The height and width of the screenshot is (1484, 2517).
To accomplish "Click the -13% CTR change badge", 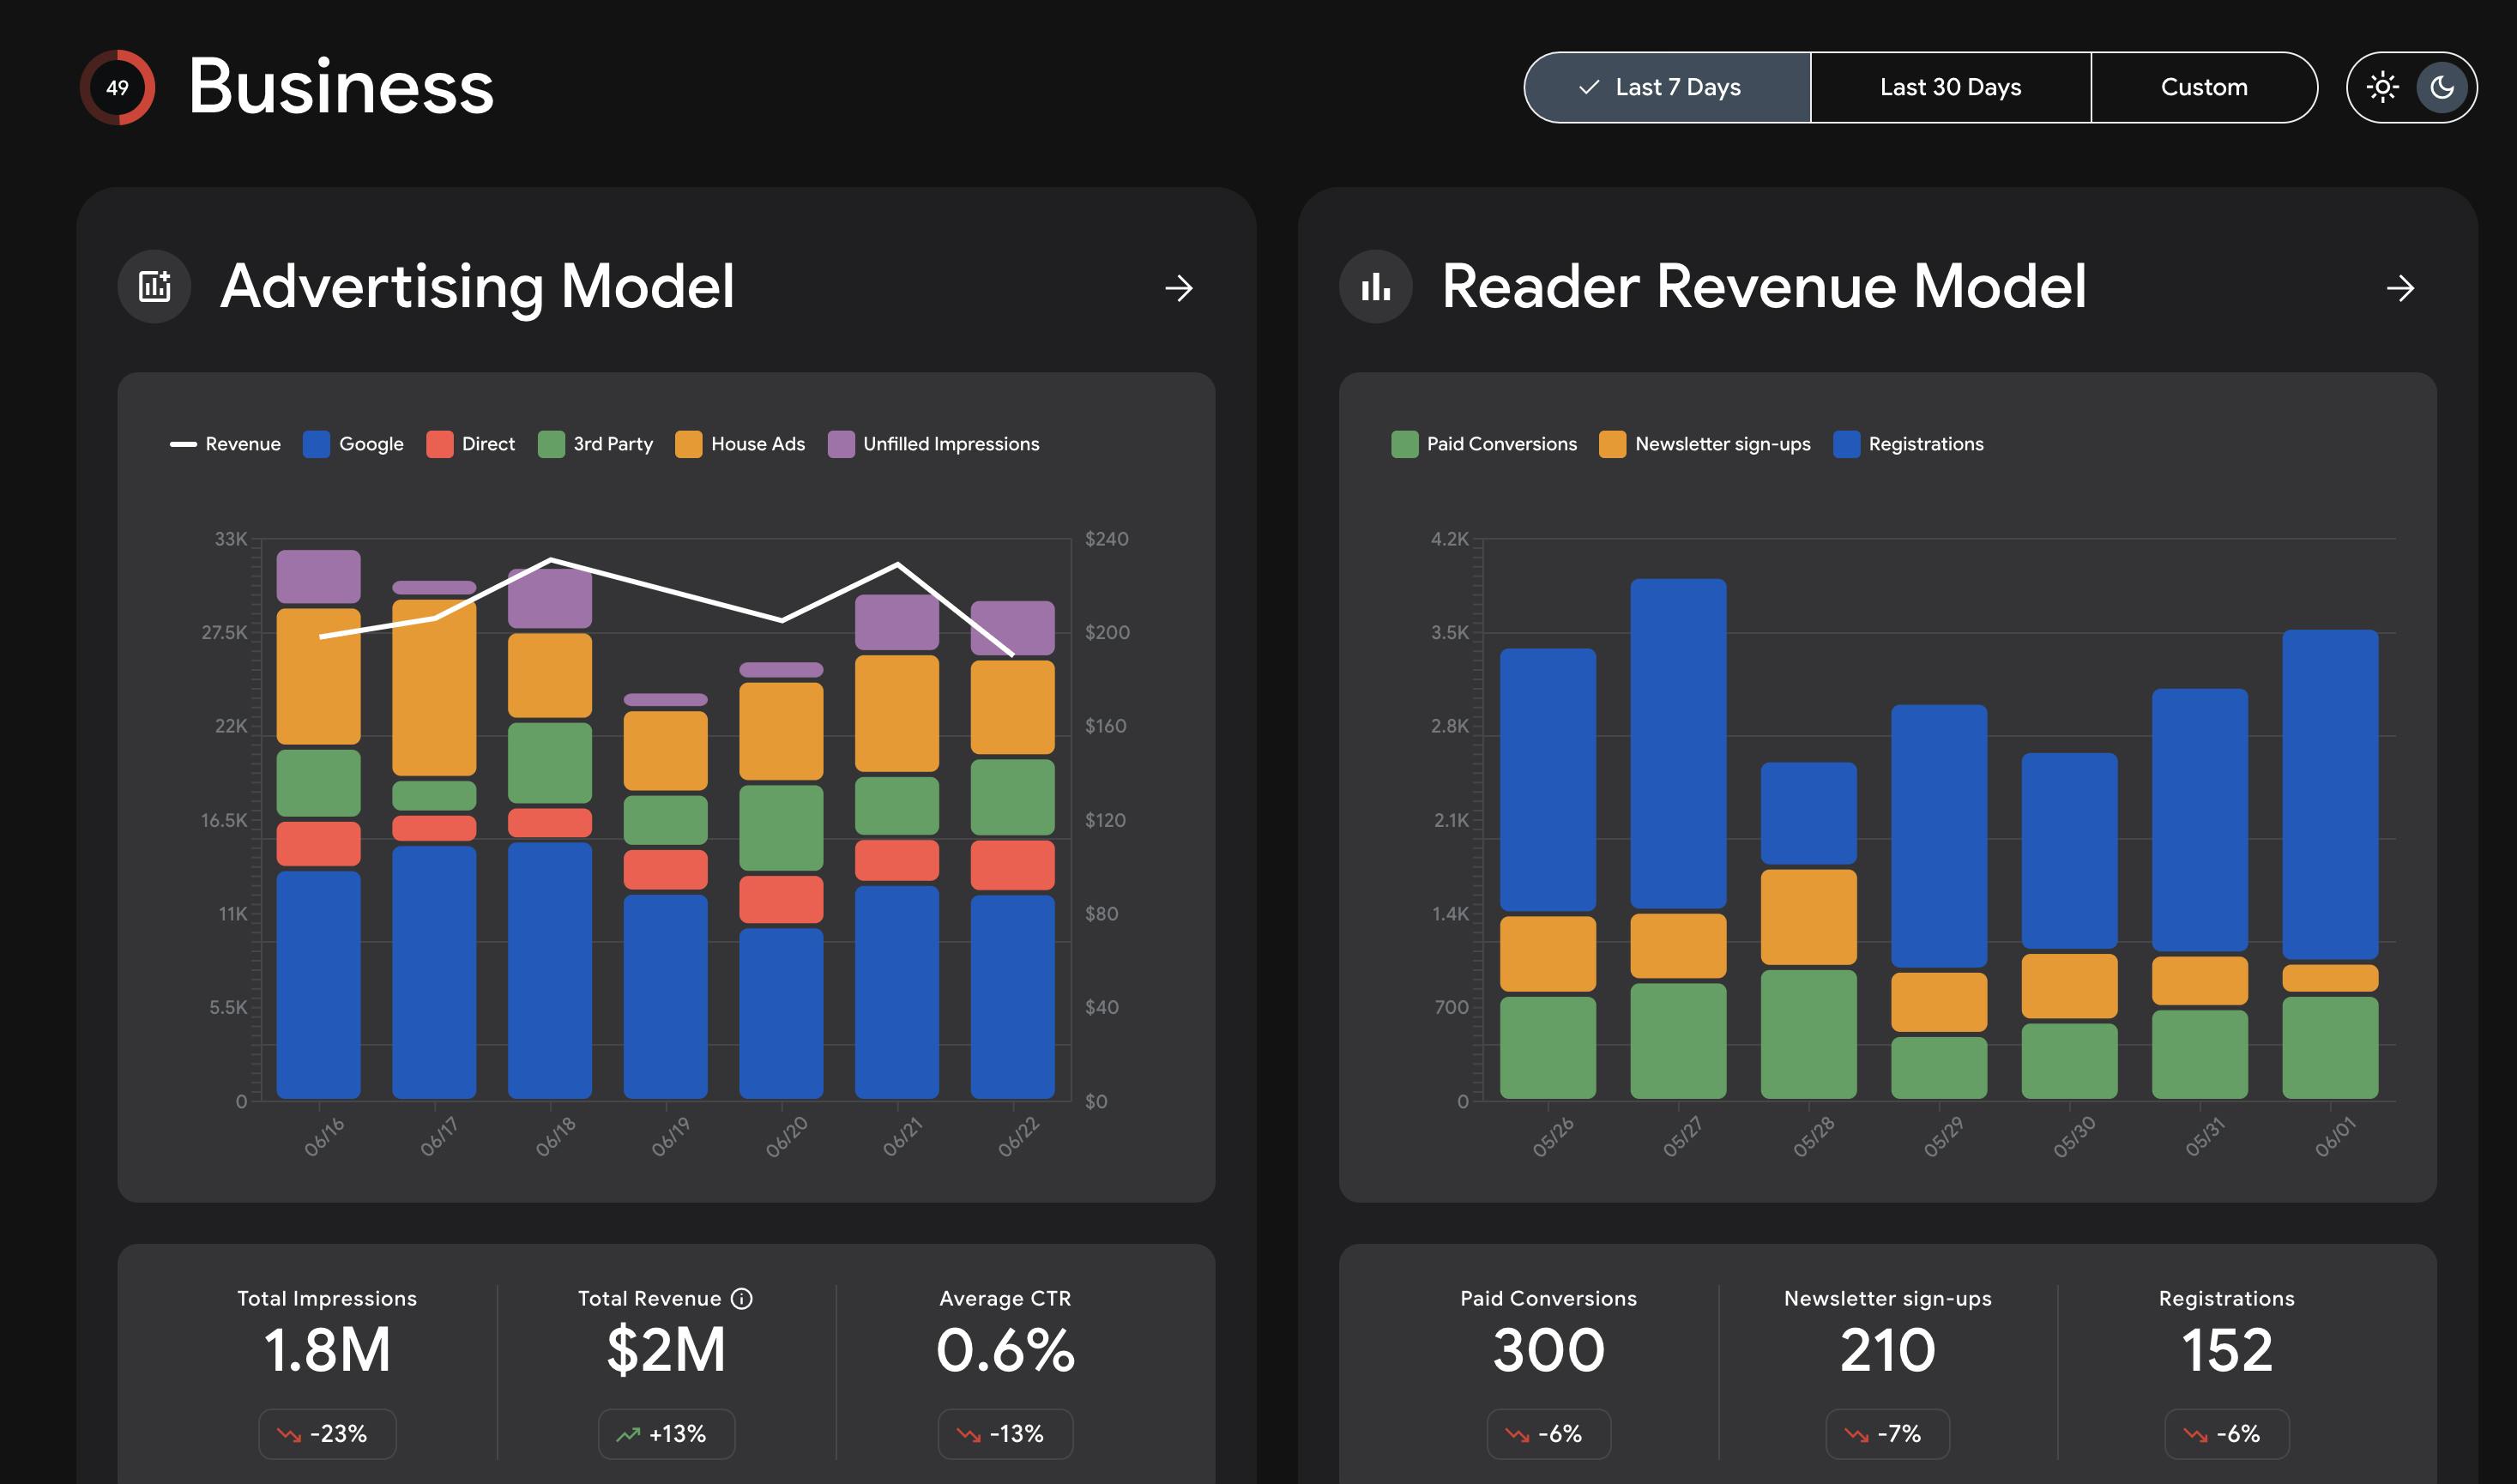I will (x=1005, y=1434).
